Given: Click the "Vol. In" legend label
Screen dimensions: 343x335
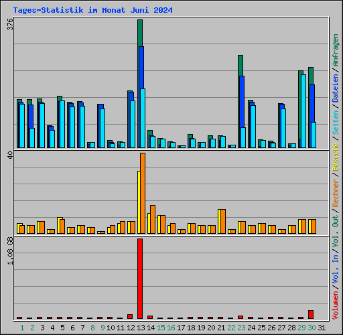Looking at the screenshot, I should coord(336,269).
